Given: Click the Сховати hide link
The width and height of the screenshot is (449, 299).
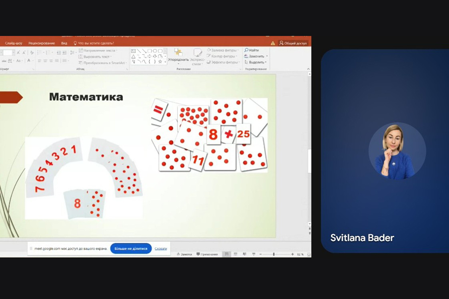Looking at the screenshot, I should (x=161, y=248).
